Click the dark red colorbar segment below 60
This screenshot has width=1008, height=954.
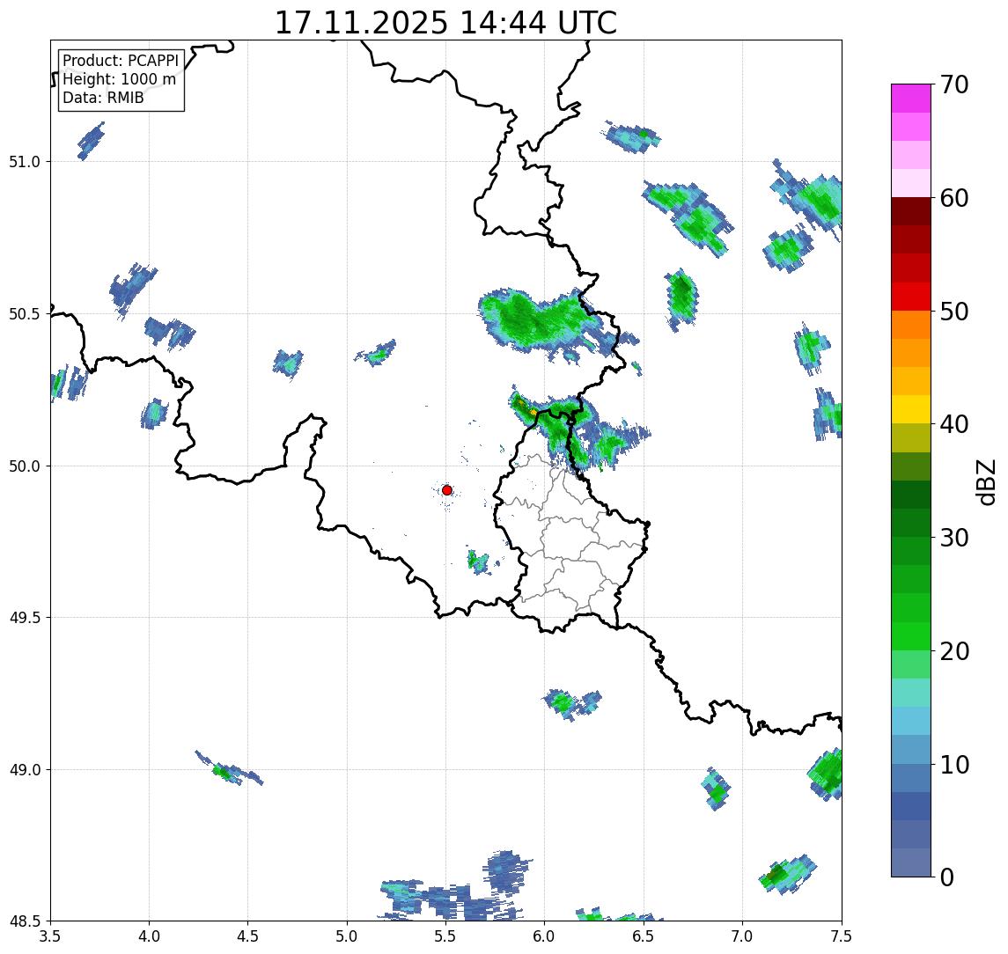[x=911, y=211]
